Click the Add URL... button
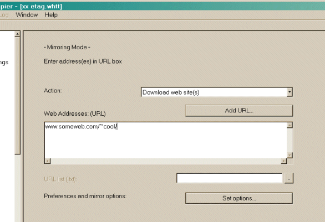 pyautogui.click(x=239, y=111)
